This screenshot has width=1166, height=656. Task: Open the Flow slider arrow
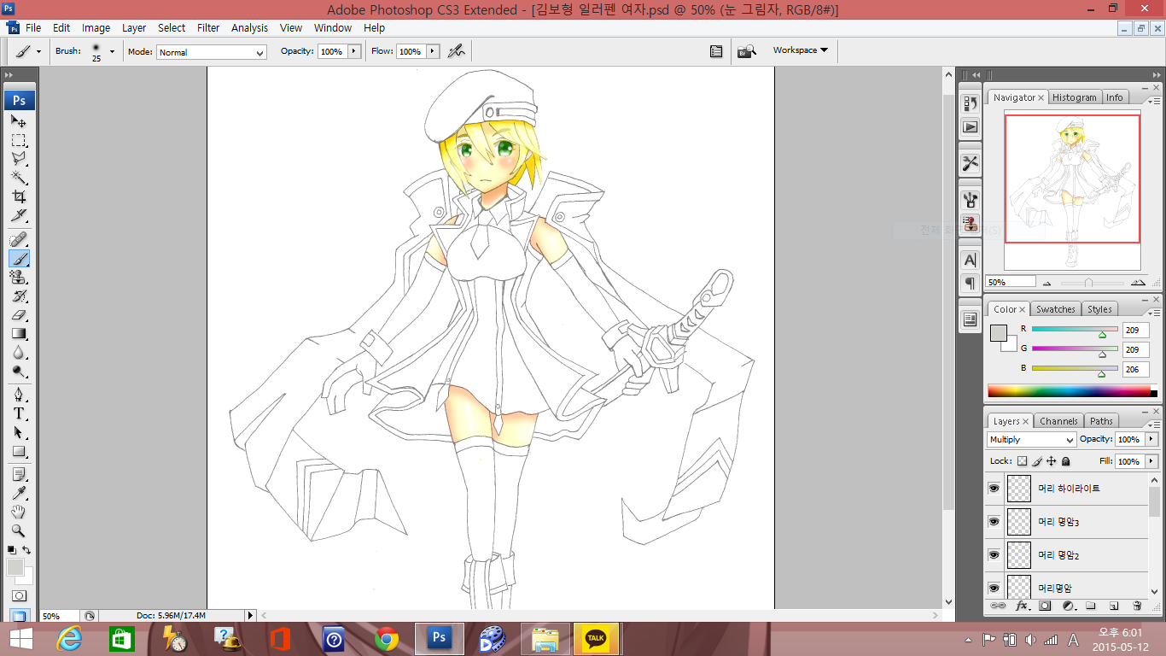[x=433, y=51]
